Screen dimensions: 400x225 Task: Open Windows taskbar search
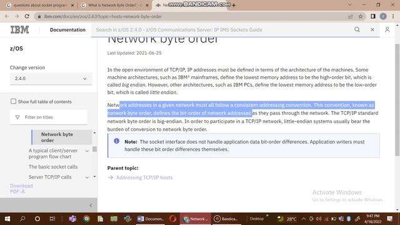[x=22, y=219]
